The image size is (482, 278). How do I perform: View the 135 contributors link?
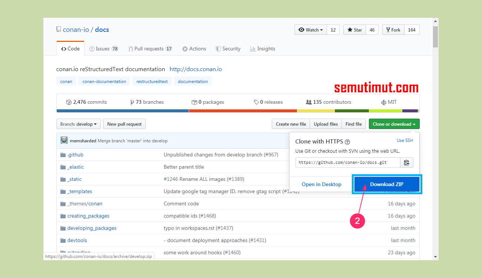pos(329,102)
